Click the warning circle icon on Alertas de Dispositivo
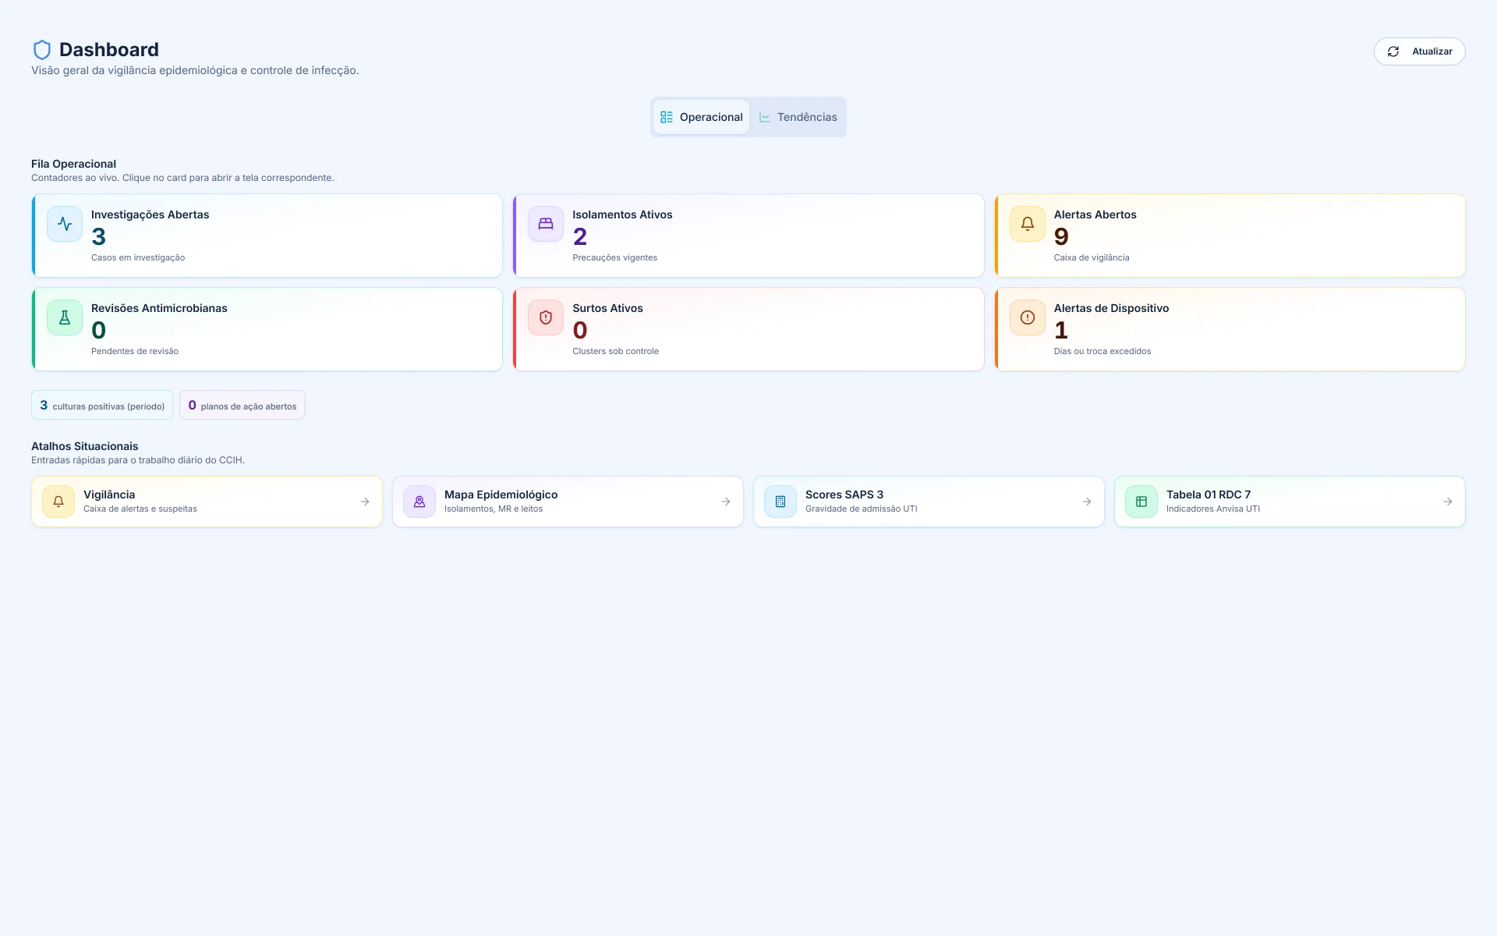The image size is (1497, 936). pyautogui.click(x=1028, y=317)
